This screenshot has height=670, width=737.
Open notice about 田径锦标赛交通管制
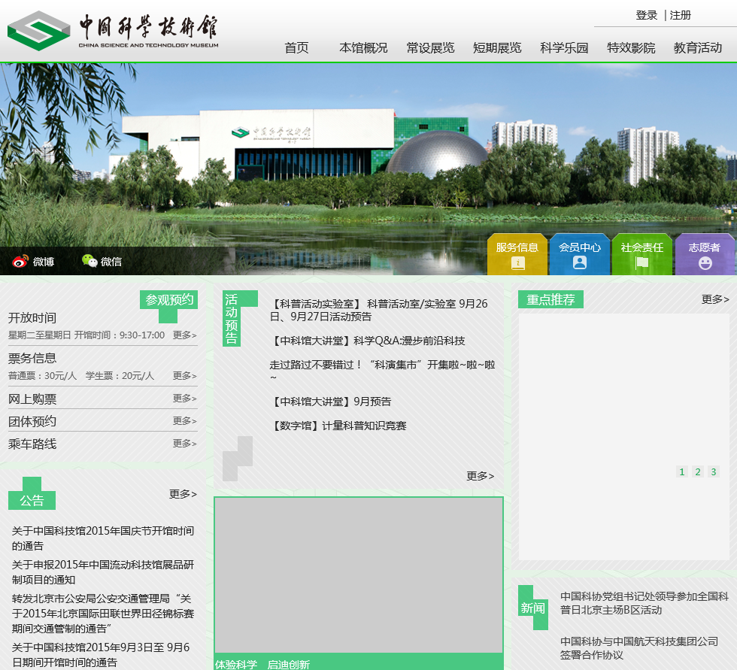click(x=103, y=613)
